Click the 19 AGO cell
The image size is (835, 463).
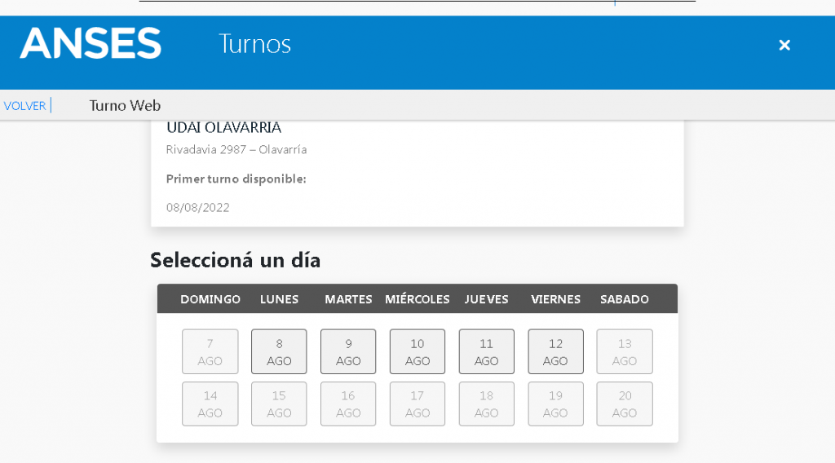[x=555, y=404]
